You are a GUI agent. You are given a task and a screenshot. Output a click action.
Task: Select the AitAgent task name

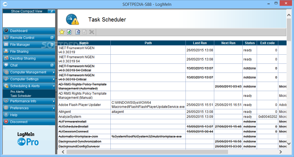click(65, 112)
